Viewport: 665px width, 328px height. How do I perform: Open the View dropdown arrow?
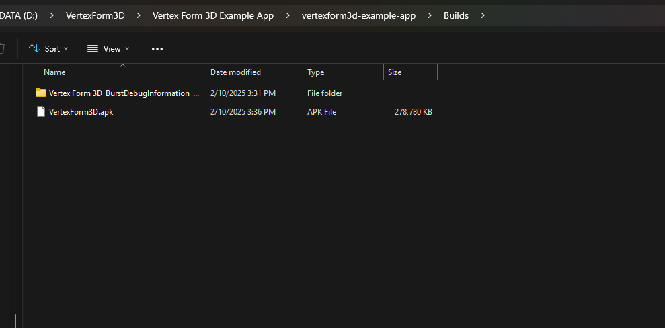click(127, 49)
